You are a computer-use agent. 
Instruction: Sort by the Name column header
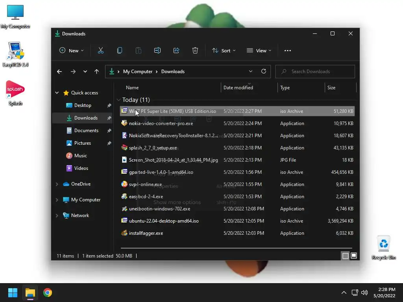(132, 88)
